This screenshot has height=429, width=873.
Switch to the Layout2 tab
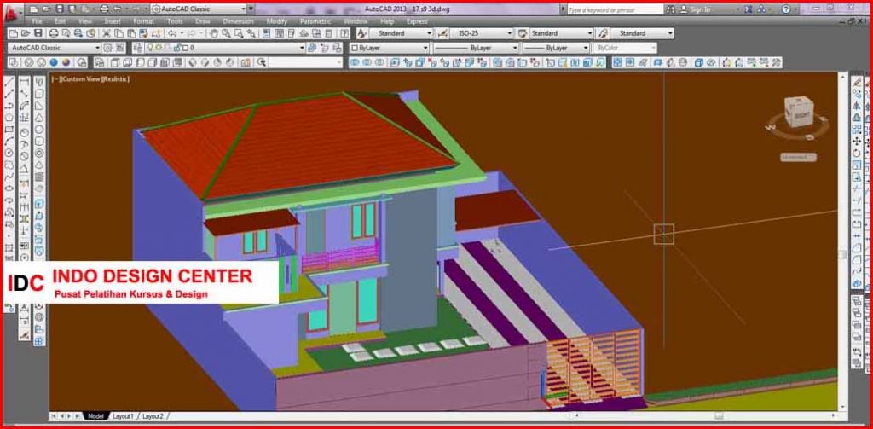[x=153, y=416]
